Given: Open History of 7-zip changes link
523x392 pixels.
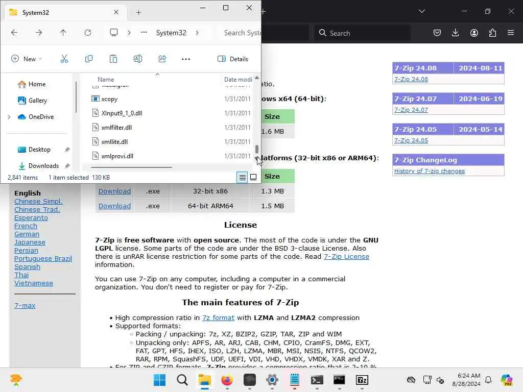Looking at the screenshot, I should [x=429, y=171].
